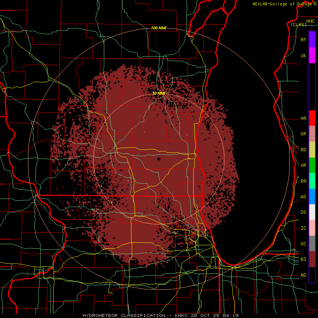
Task: Click the 'BD' legend label text
Action: tap(303, 150)
